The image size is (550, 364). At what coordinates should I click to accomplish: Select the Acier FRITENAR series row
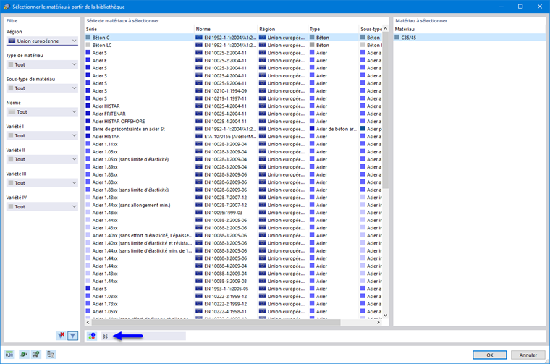[234, 114]
